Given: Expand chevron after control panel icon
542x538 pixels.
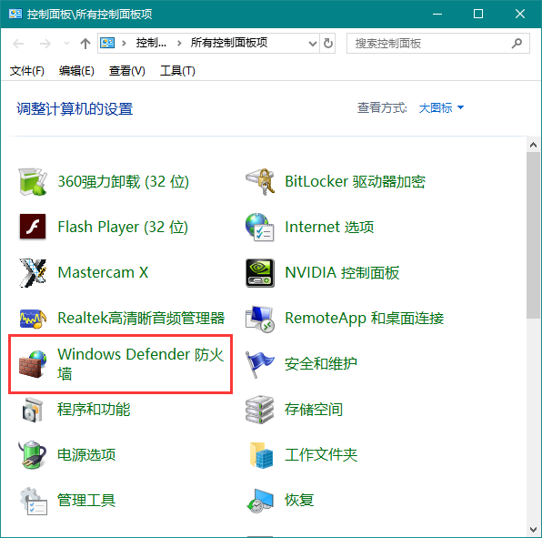Looking at the screenshot, I should 124,44.
